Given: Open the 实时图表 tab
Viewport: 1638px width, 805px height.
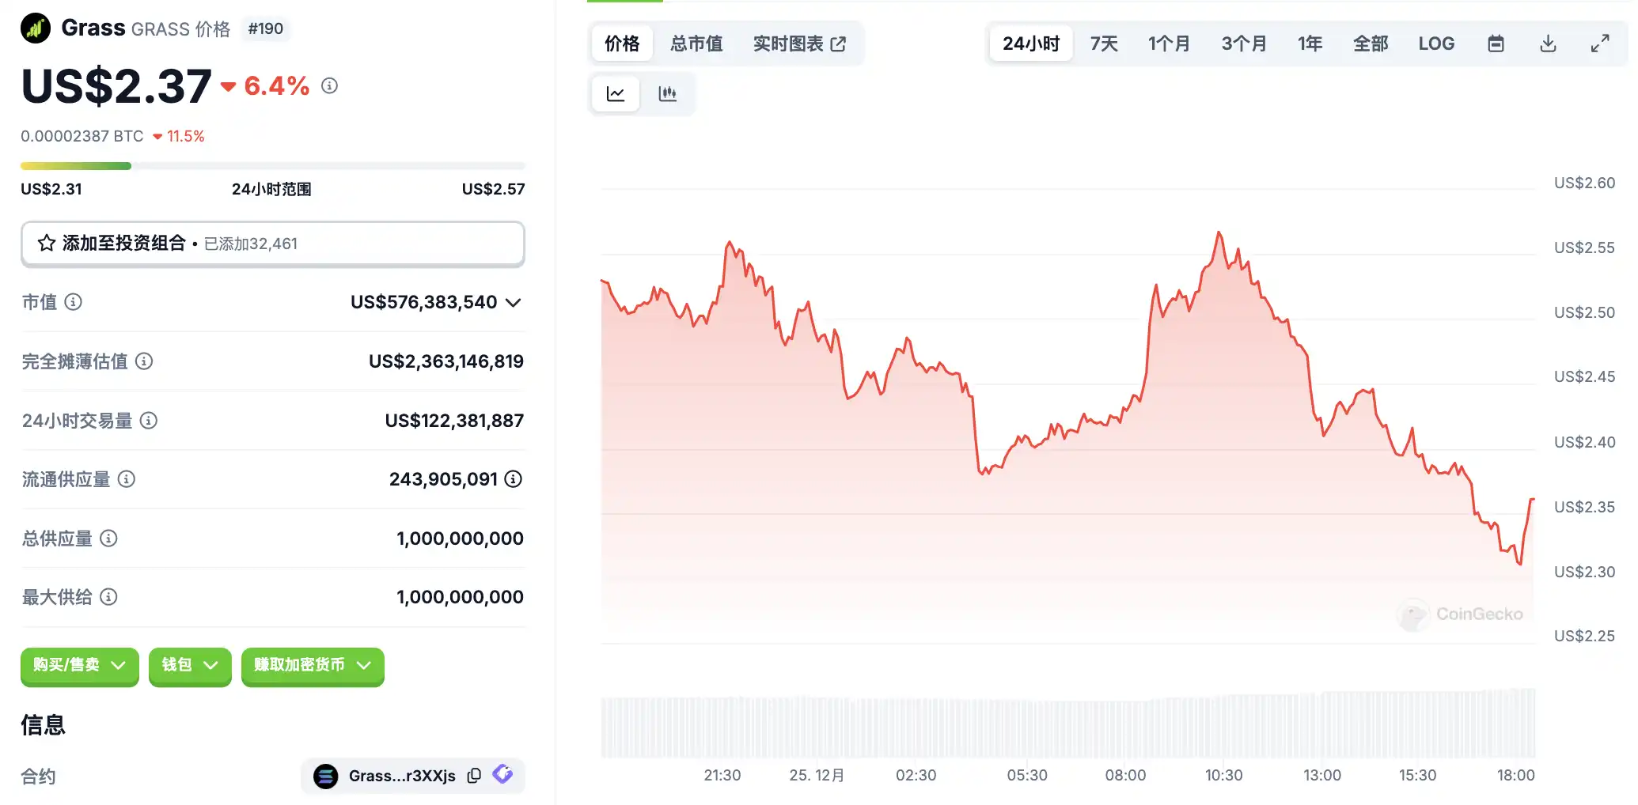Looking at the screenshot, I should (799, 43).
